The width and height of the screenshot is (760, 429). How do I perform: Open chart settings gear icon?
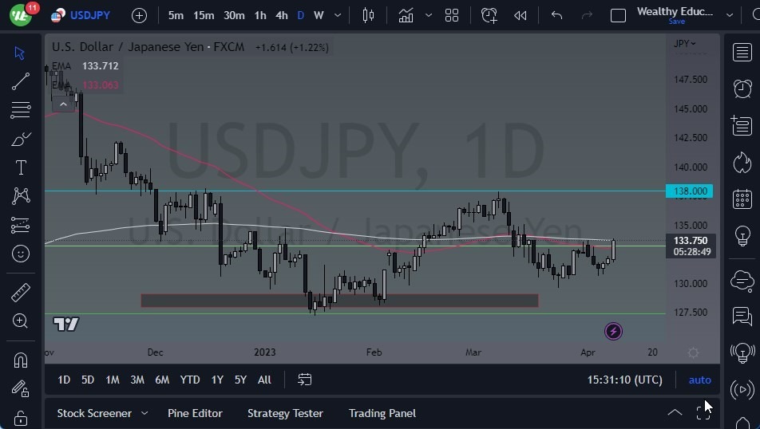click(693, 352)
